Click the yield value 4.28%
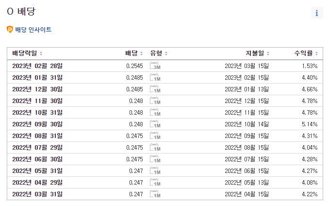 click(310, 159)
